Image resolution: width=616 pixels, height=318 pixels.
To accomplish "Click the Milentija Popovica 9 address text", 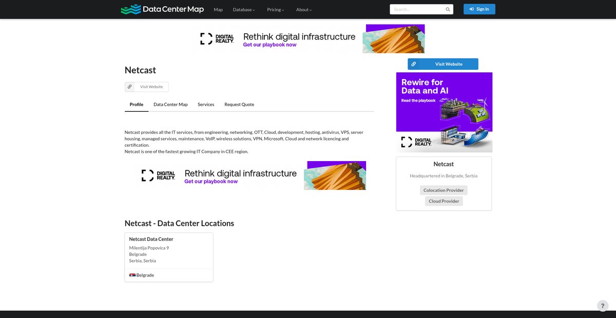I will coord(149,248).
